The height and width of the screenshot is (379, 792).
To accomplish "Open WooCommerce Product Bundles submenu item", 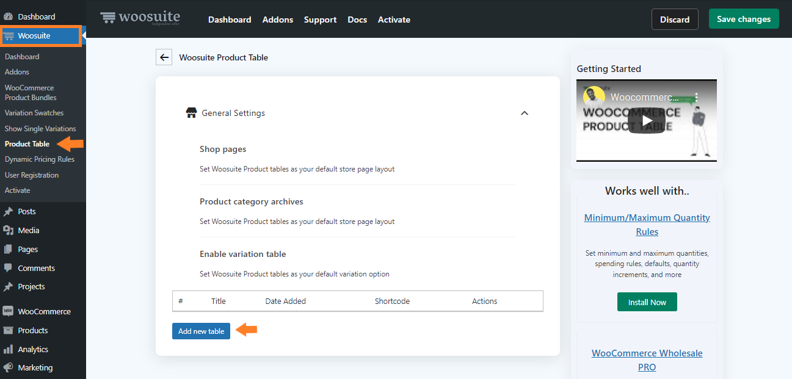I will [x=31, y=93].
